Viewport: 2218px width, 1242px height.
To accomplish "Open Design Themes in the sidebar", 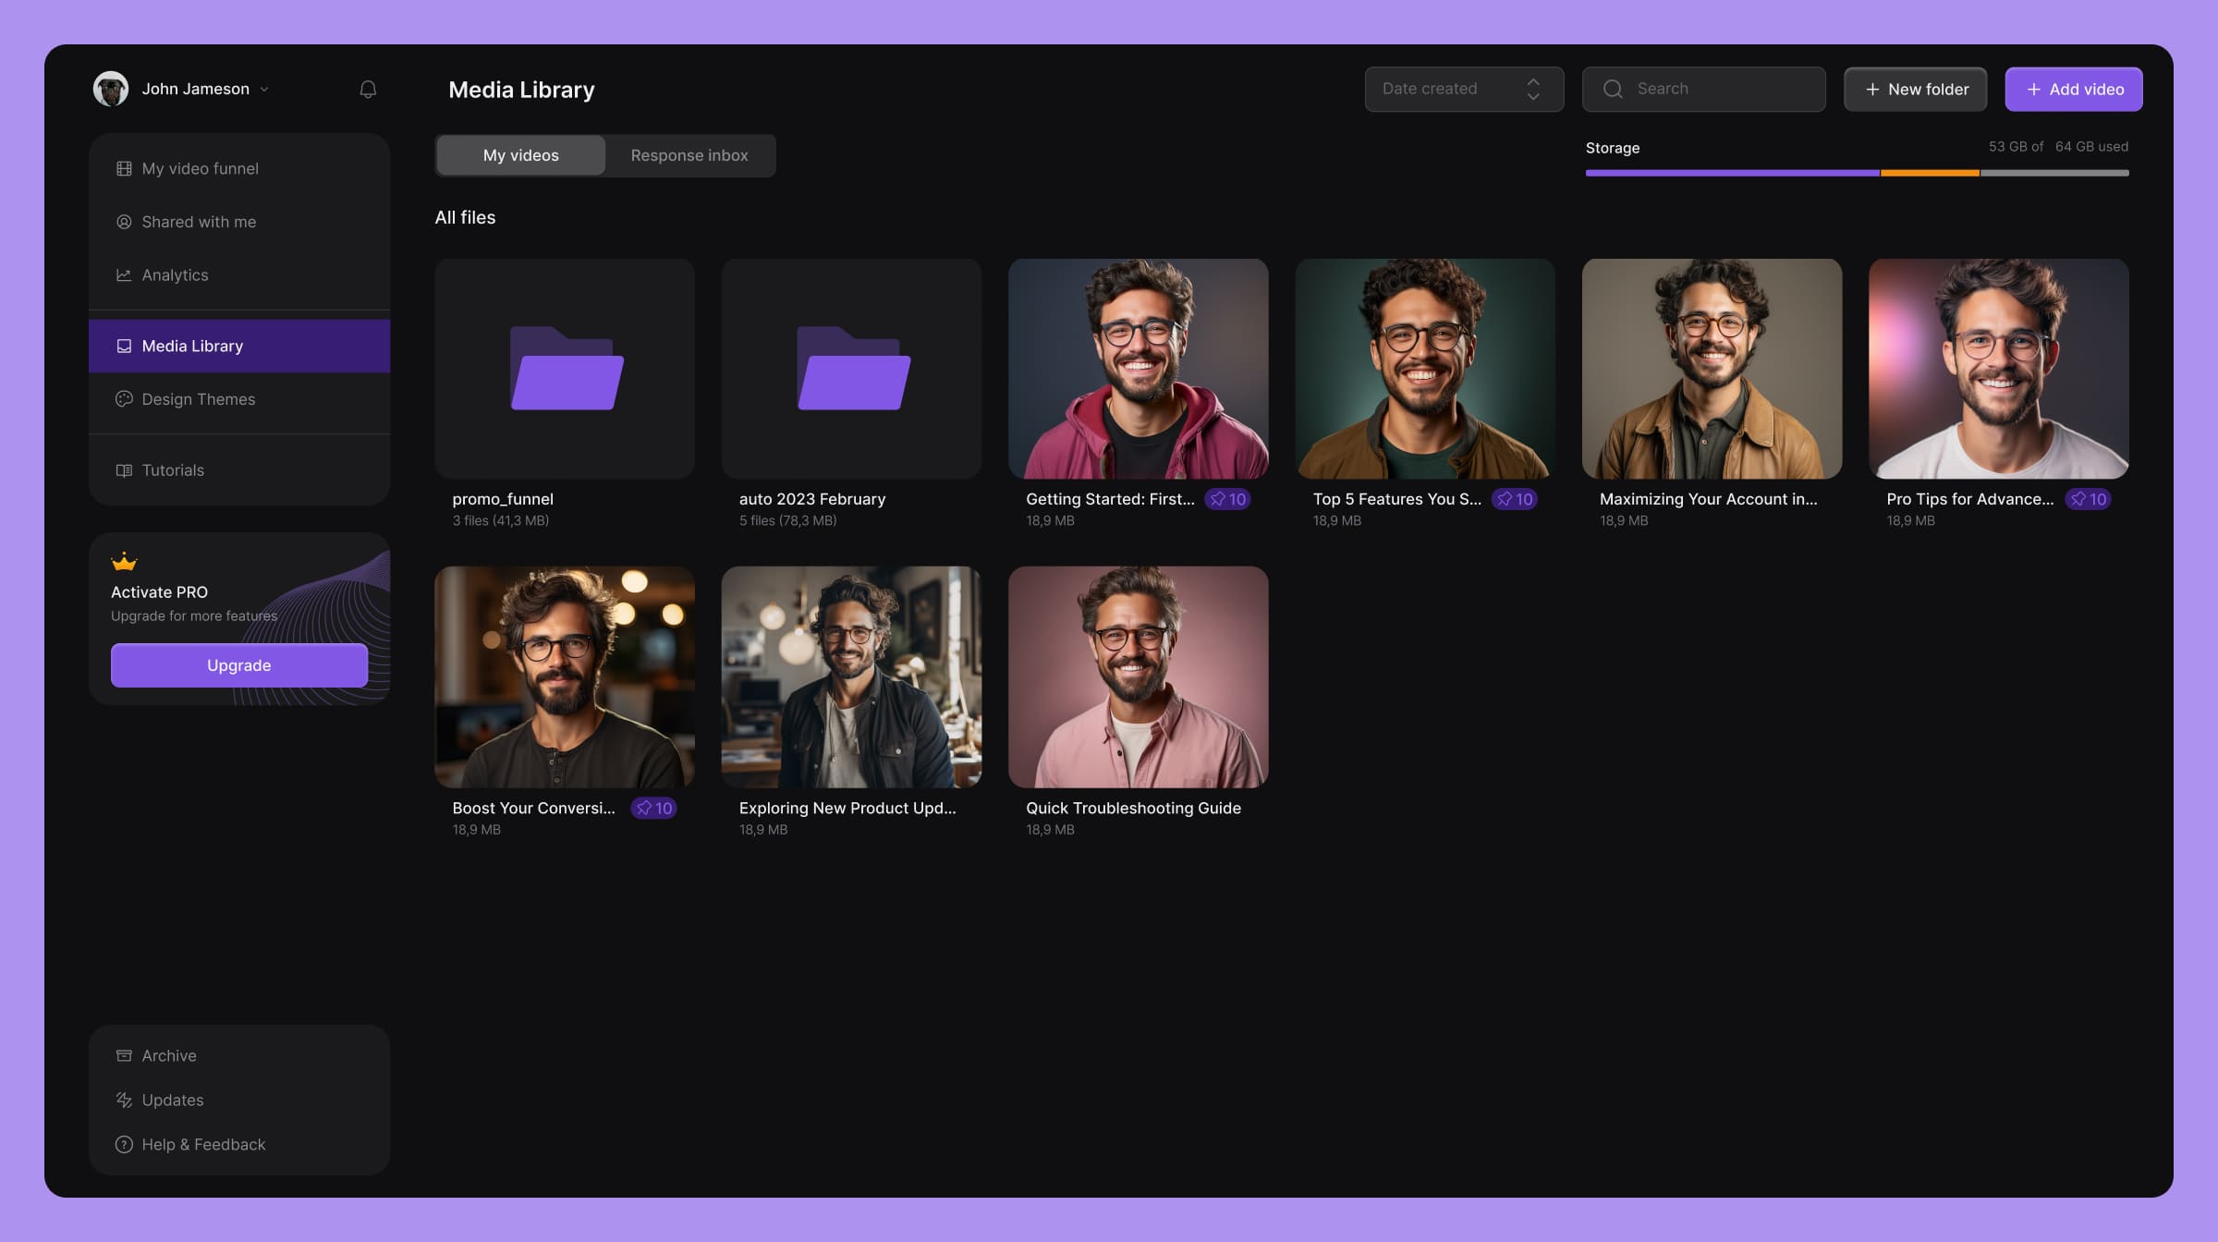I will pyautogui.click(x=199, y=399).
